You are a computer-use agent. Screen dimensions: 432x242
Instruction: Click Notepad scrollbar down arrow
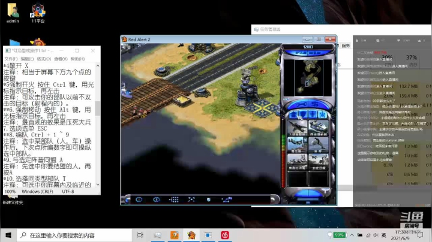point(98,184)
